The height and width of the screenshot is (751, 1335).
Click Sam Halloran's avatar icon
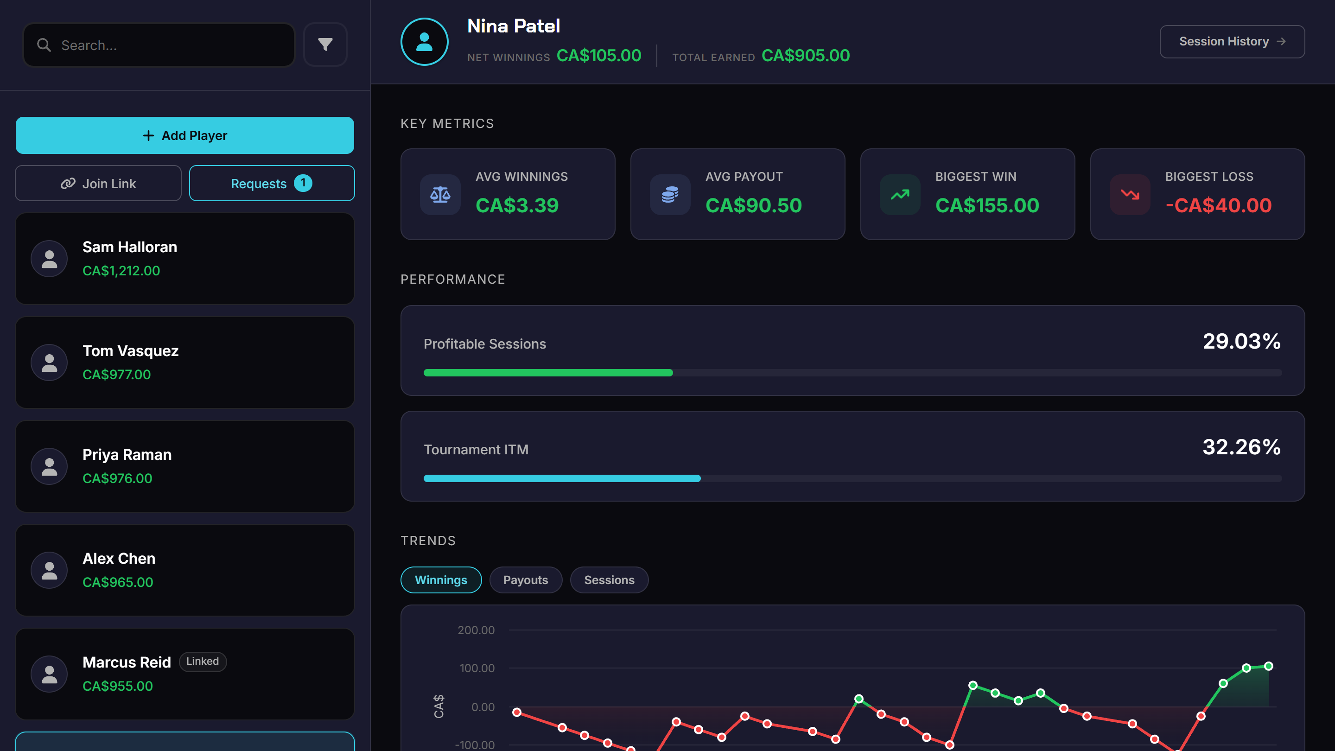(x=49, y=259)
